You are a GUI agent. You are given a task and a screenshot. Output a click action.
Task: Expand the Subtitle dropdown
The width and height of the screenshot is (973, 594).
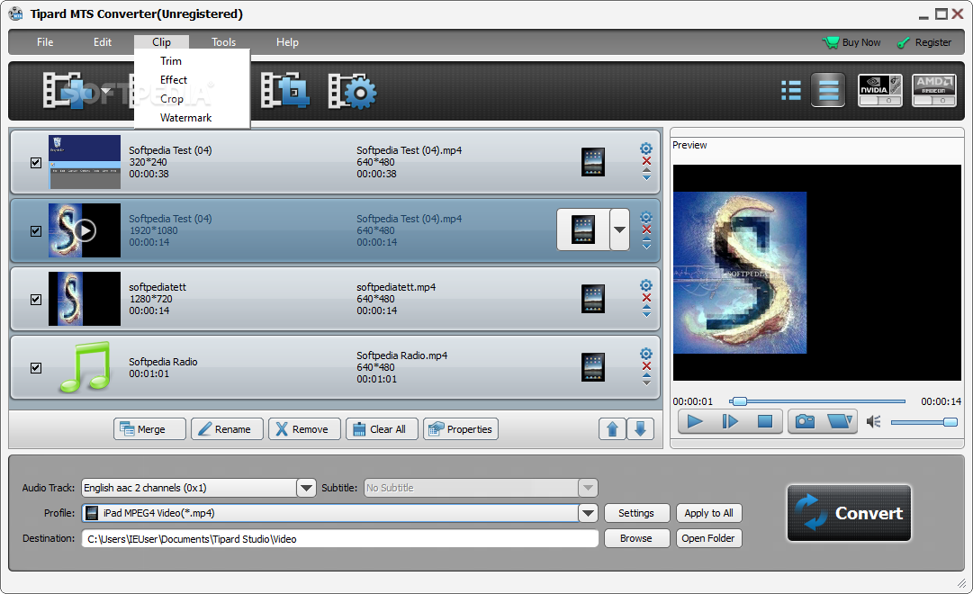click(588, 488)
